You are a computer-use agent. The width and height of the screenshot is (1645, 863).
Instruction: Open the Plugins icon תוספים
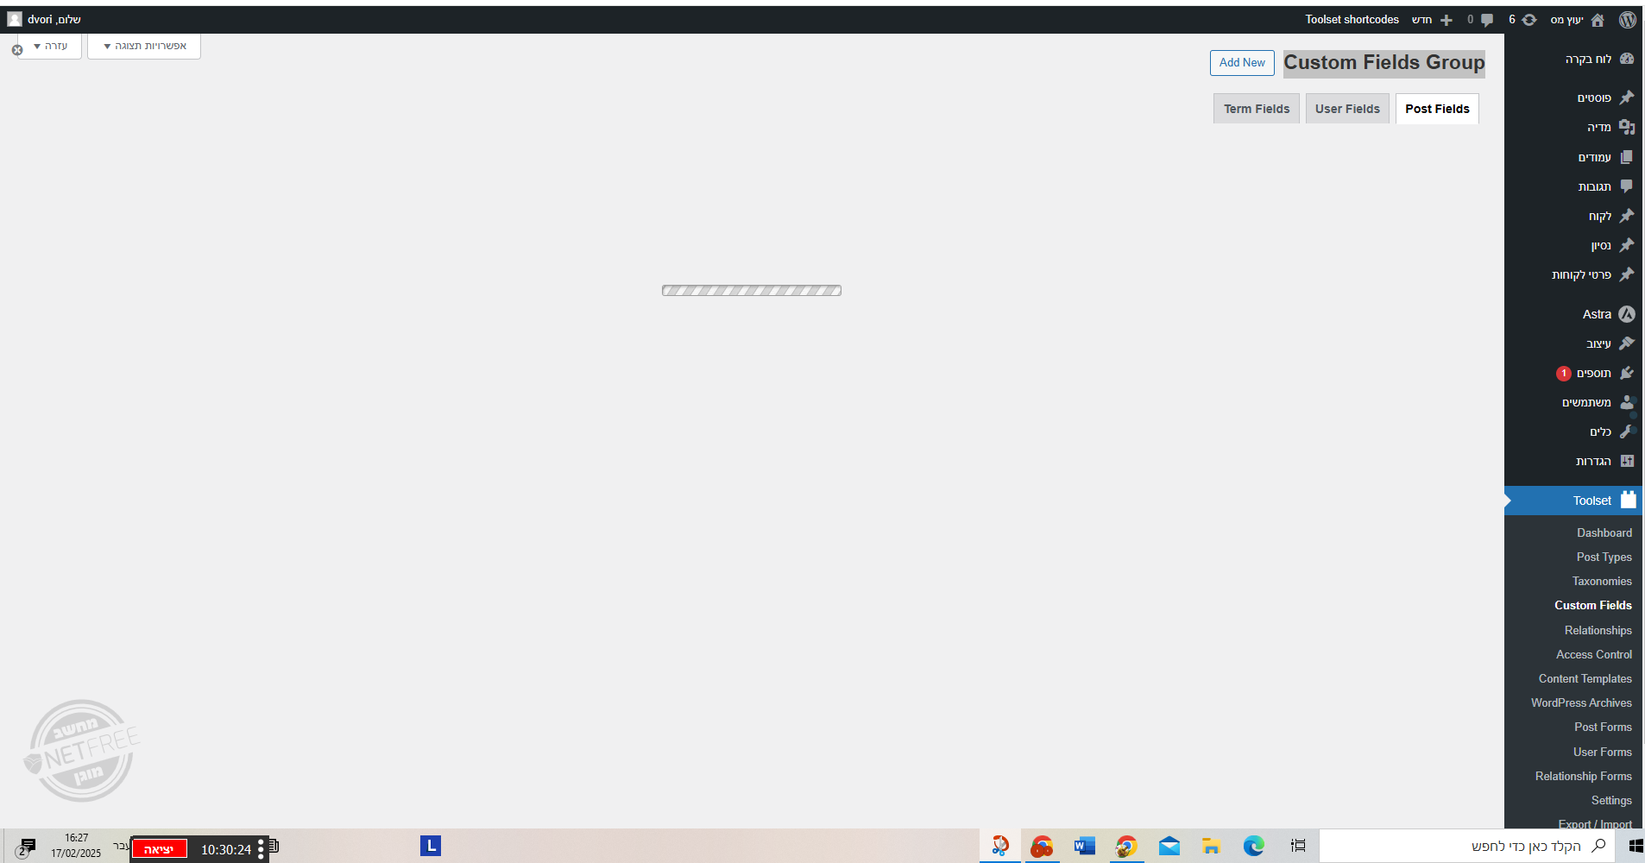pos(1627,373)
